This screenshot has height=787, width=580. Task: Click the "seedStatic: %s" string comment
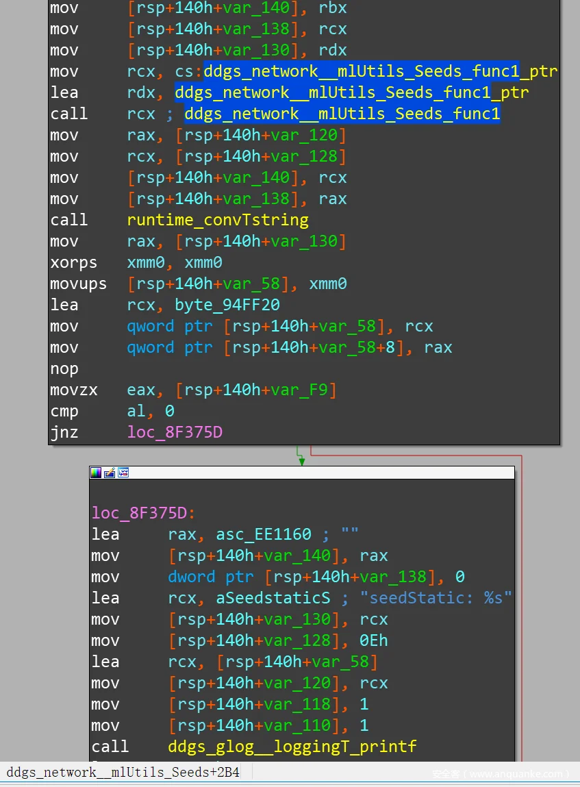[x=436, y=598]
